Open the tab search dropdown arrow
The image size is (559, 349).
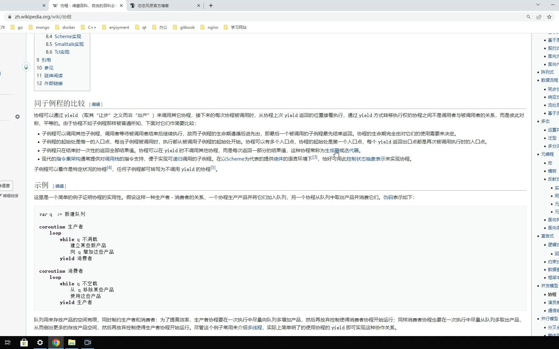pyautogui.click(x=538, y=5)
